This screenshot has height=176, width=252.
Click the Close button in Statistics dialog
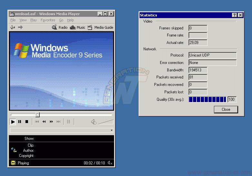(x=226, y=109)
